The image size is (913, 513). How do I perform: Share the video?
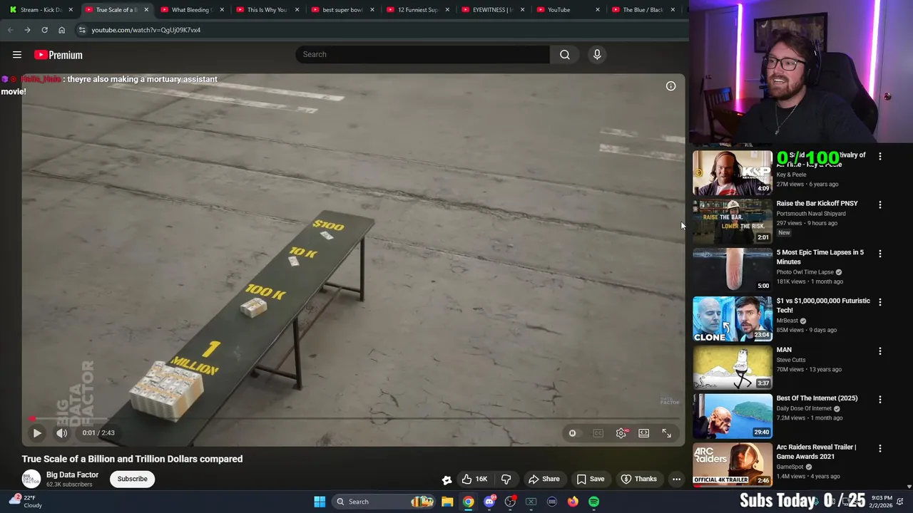[x=544, y=479]
